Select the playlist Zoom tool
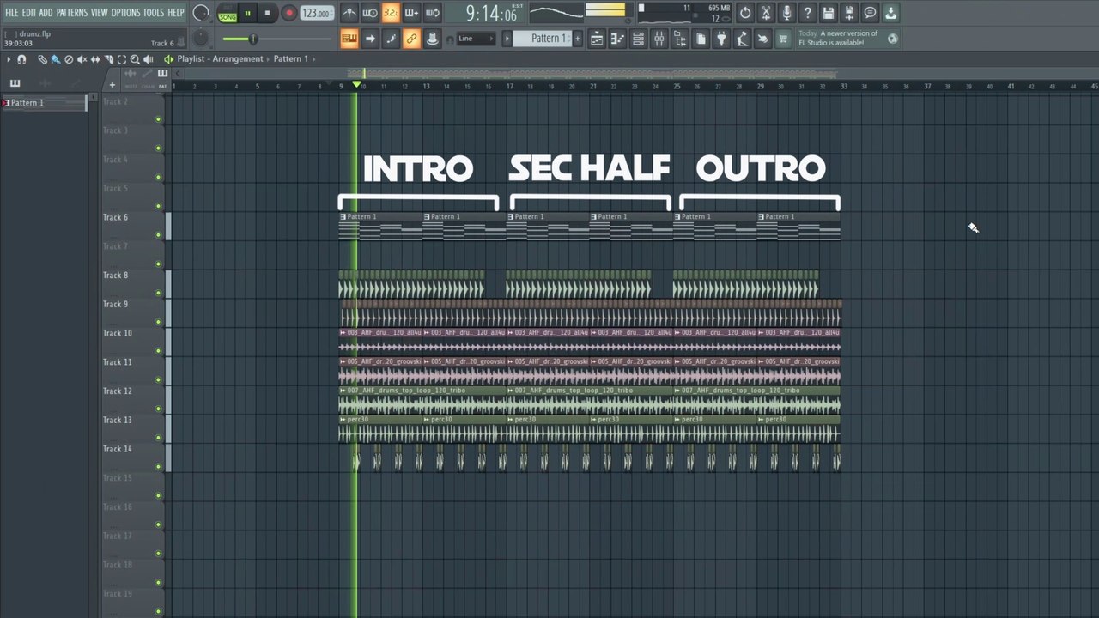Image resolution: width=1099 pixels, height=618 pixels. coord(135,59)
